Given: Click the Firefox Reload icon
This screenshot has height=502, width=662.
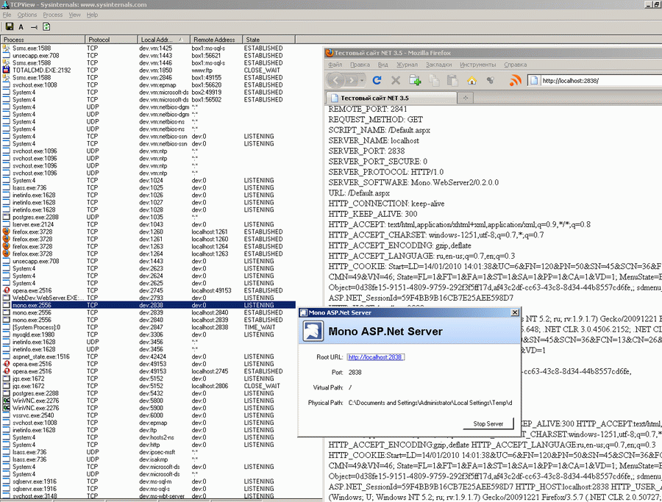Looking at the screenshot, I should tap(377, 80).
